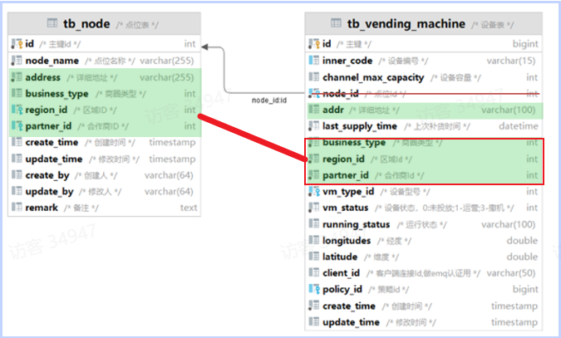This screenshot has height=338, width=561.
Task: Select the tb_node table title
Action: [86, 24]
